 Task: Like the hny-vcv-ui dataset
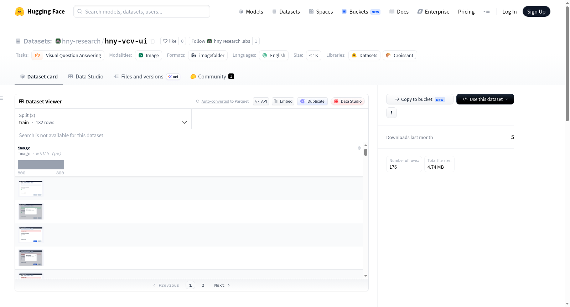(170, 41)
